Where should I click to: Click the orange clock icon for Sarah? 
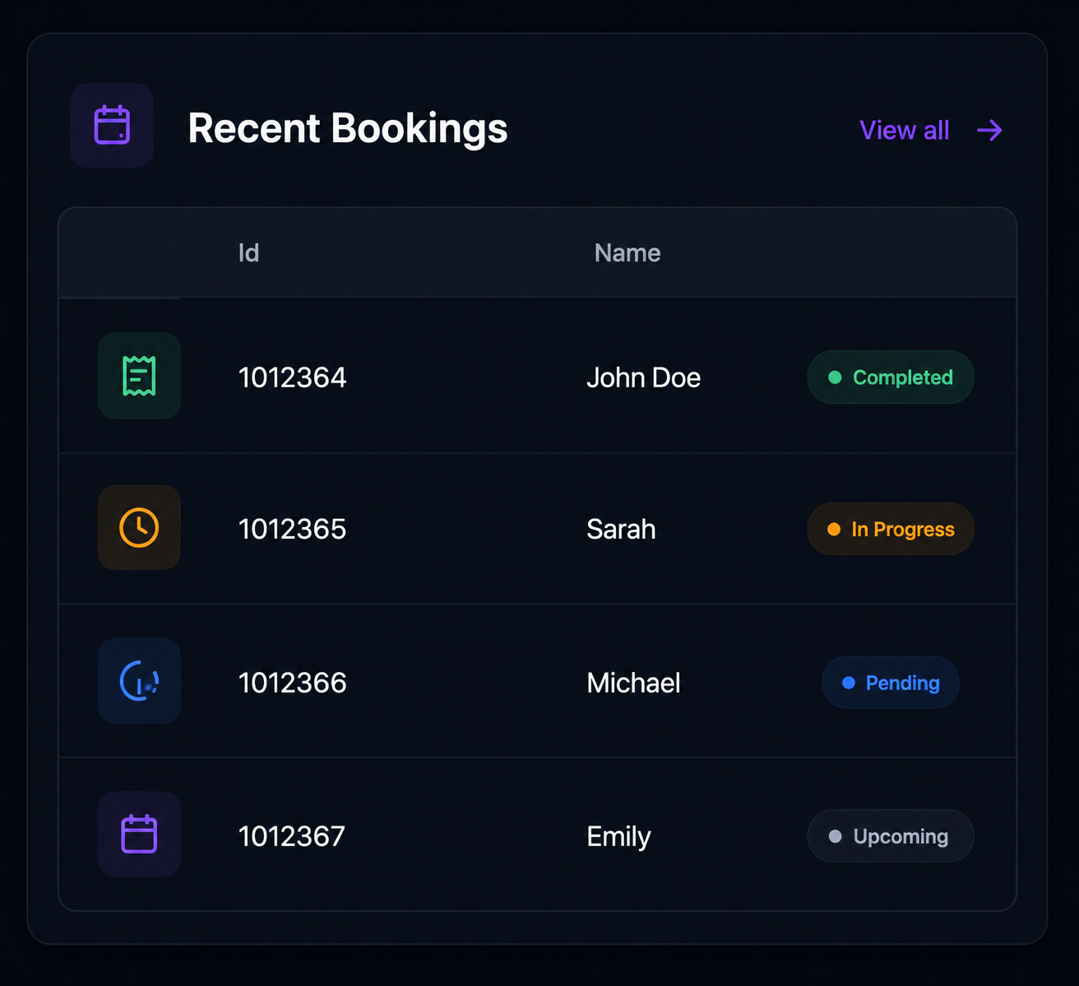coord(139,527)
